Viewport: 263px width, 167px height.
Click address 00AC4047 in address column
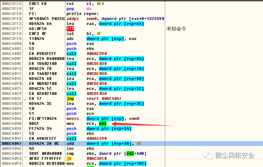[x=12, y=144]
